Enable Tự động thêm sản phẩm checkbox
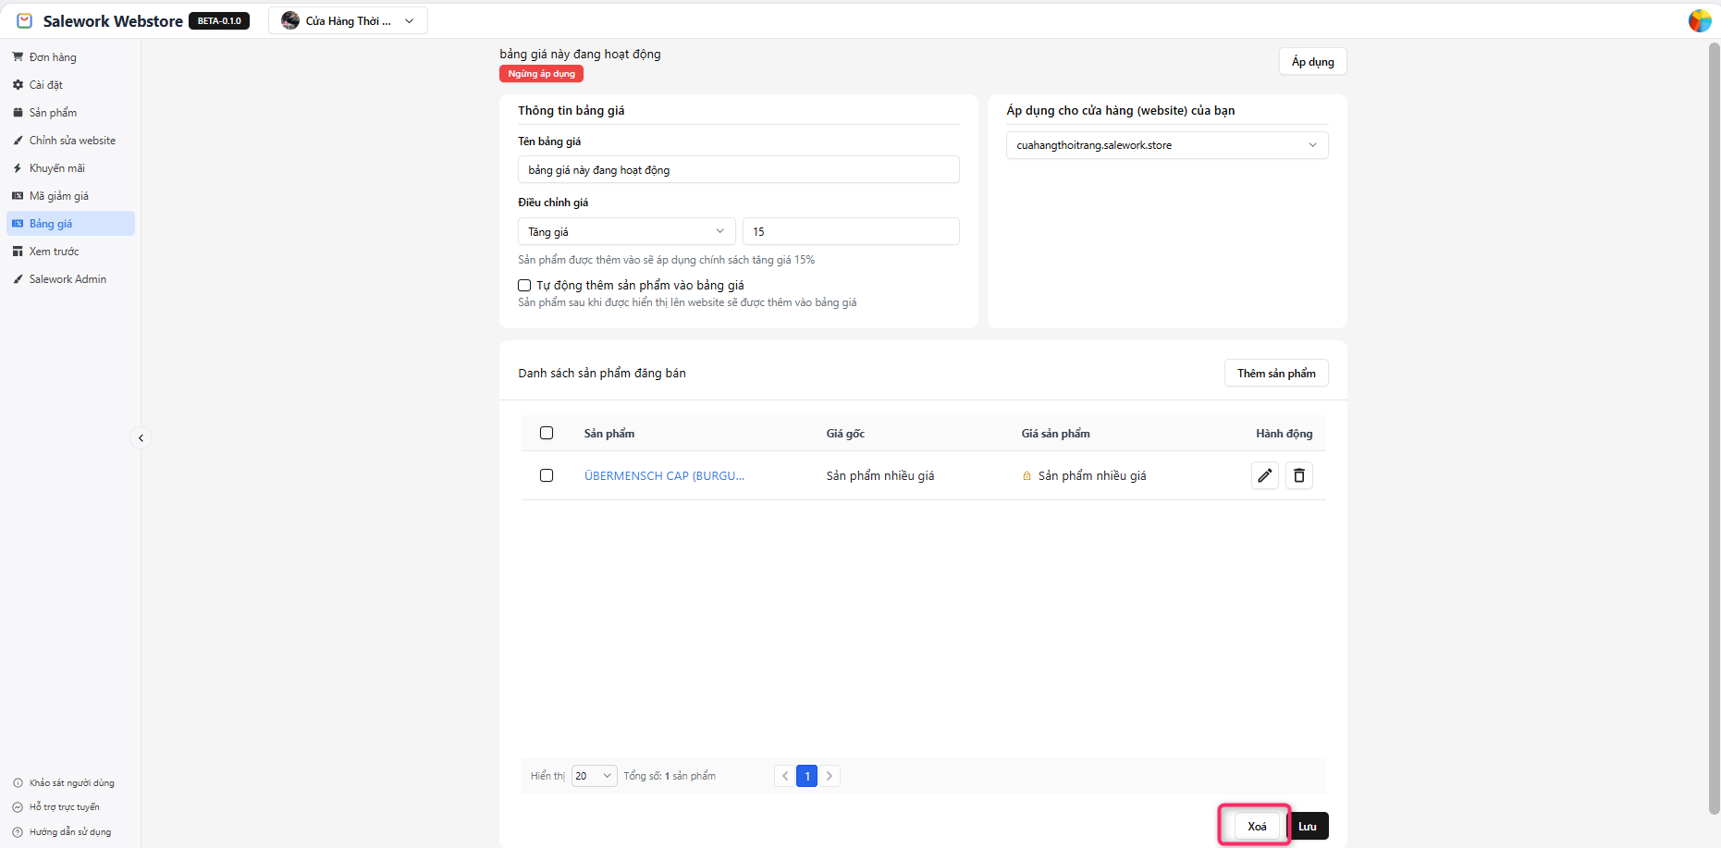 524,286
